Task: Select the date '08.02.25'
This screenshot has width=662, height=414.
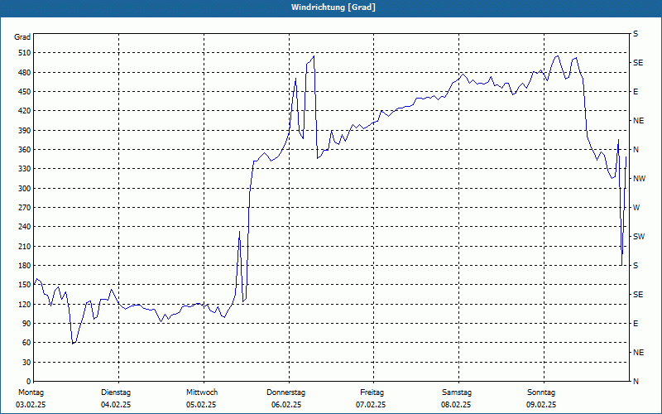Action: tap(457, 405)
